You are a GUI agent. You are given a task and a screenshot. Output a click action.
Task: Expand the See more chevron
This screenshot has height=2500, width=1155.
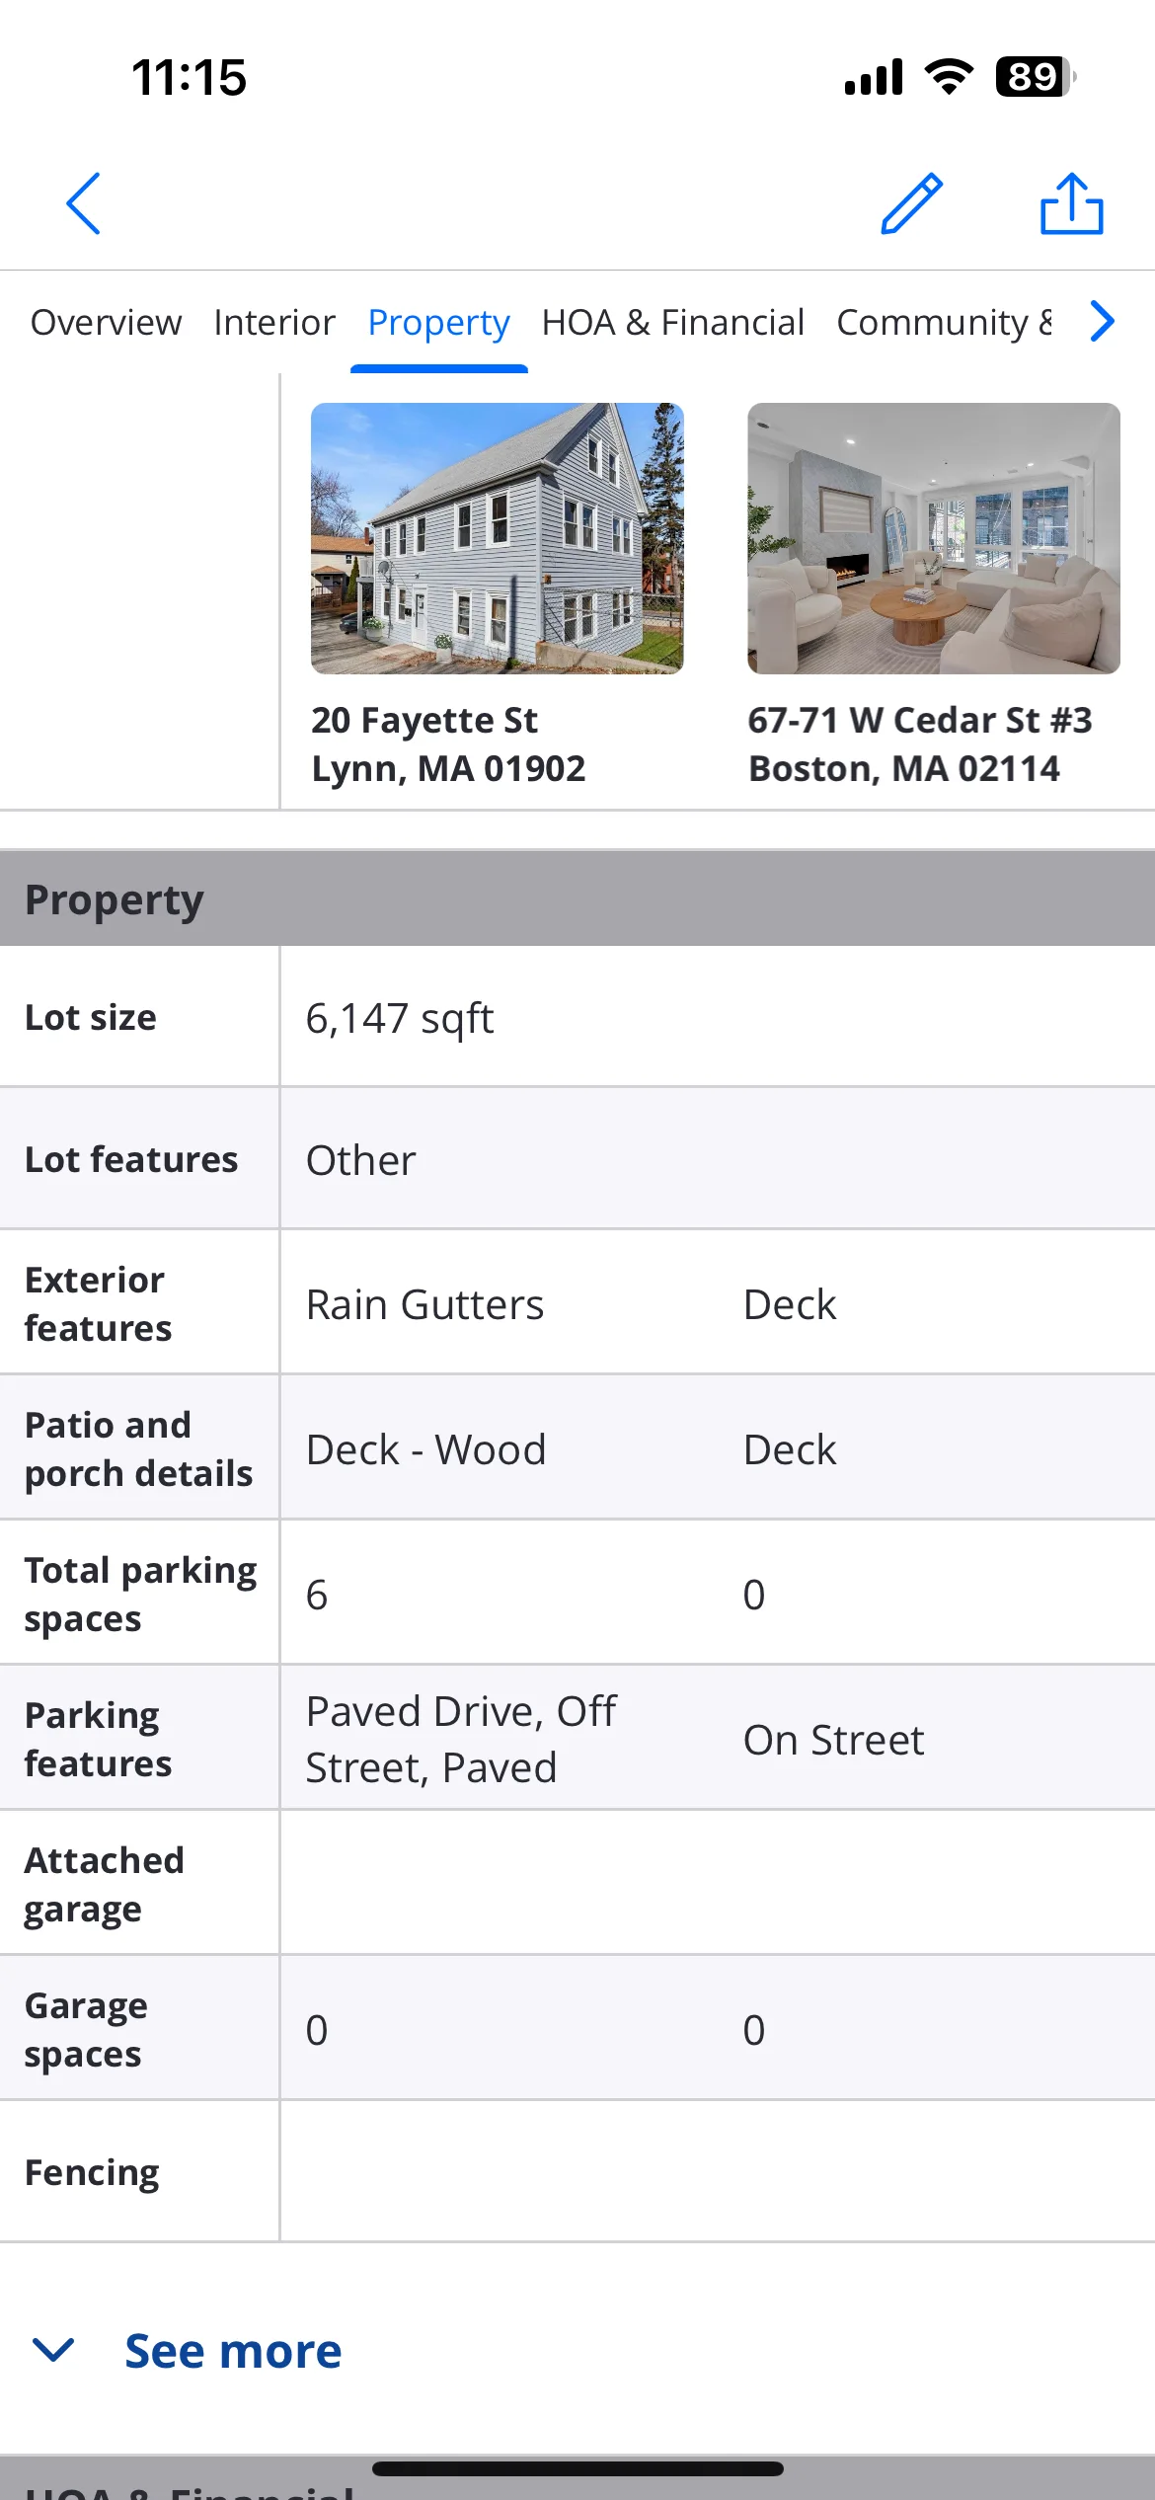tap(53, 2350)
